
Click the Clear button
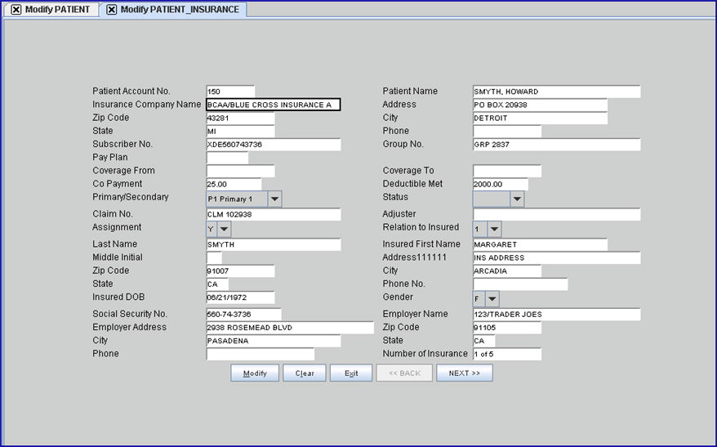(305, 373)
